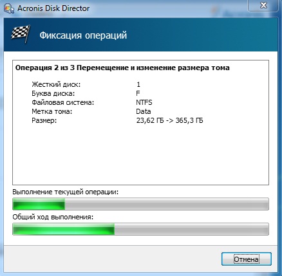Click the 'Жесткий диск:' label
The height and width of the screenshot is (276, 282).
point(56,84)
